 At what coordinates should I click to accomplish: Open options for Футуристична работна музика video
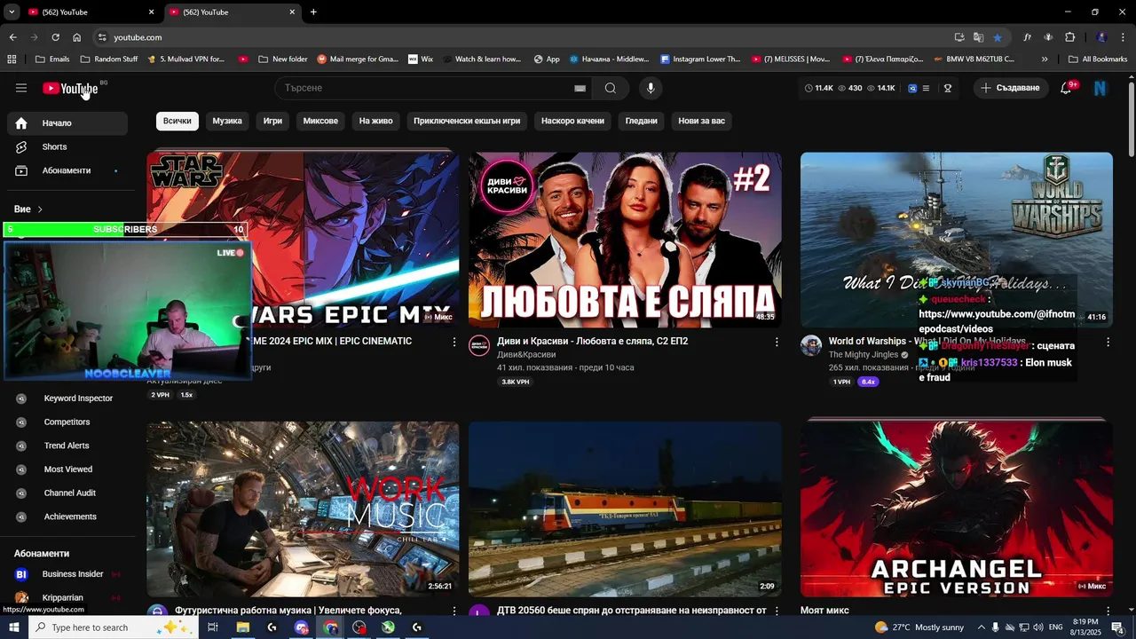(454, 611)
